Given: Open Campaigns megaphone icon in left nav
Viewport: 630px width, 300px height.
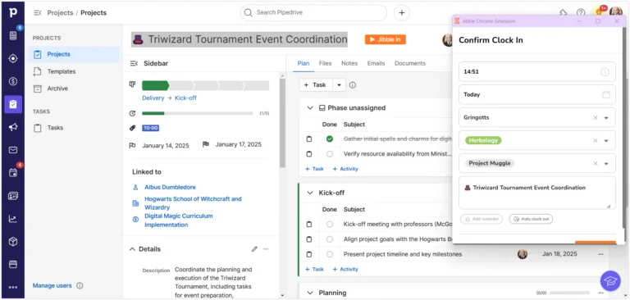Looking at the screenshot, I should (x=13, y=127).
